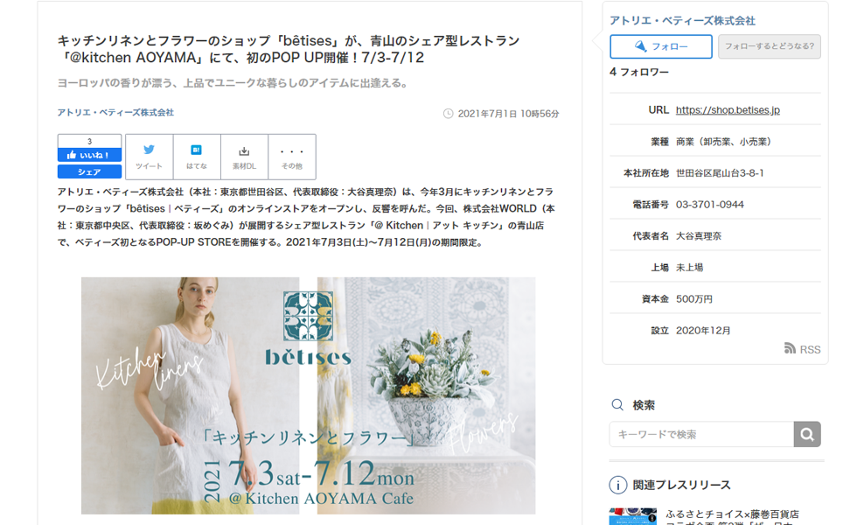This screenshot has width=857, height=525.
Task: Click the Facebook いいね! like button
Action: (x=89, y=156)
